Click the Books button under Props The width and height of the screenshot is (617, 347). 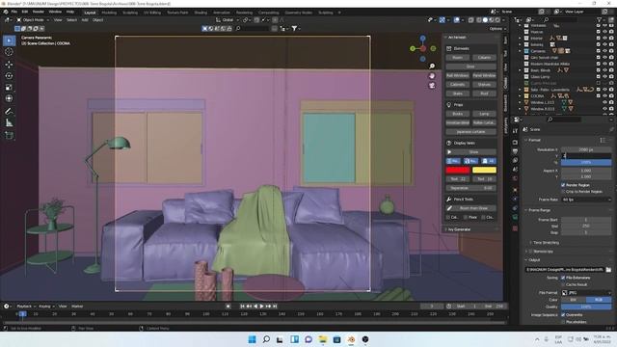(458, 114)
